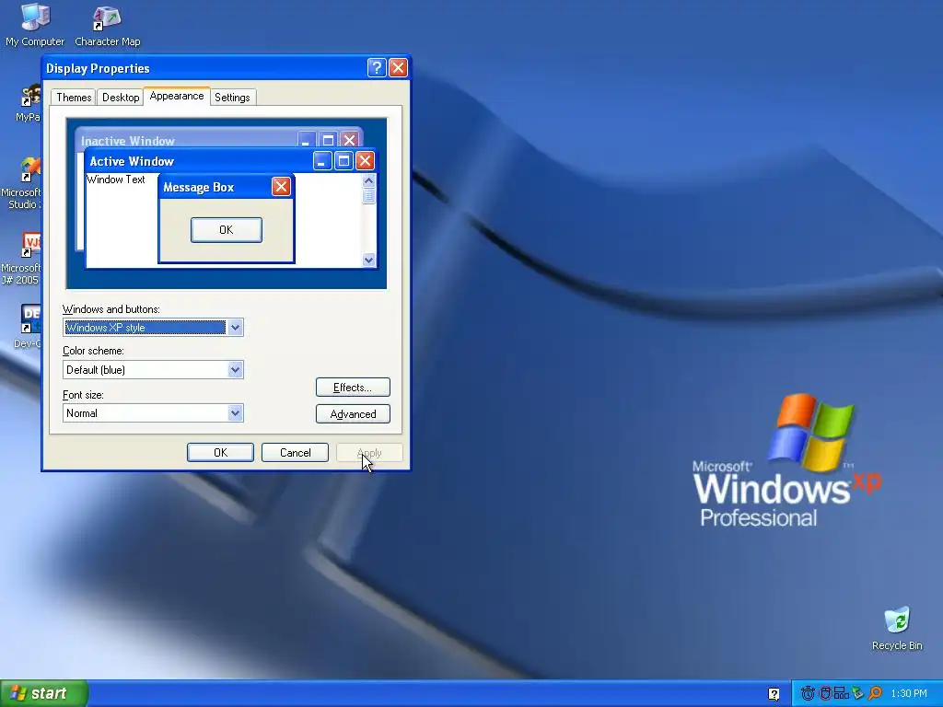Click the preview scrollbar thumb
Viewport: 943px width, 707px height.
click(368, 196)
